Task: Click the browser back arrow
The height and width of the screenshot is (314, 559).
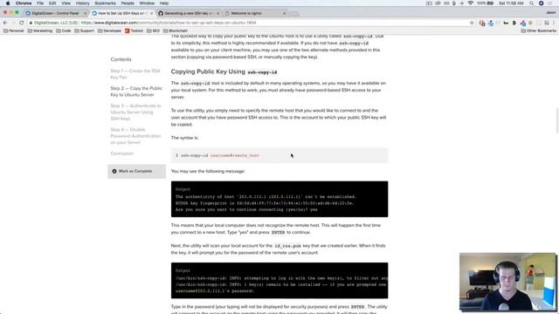Action: (5, 23)
